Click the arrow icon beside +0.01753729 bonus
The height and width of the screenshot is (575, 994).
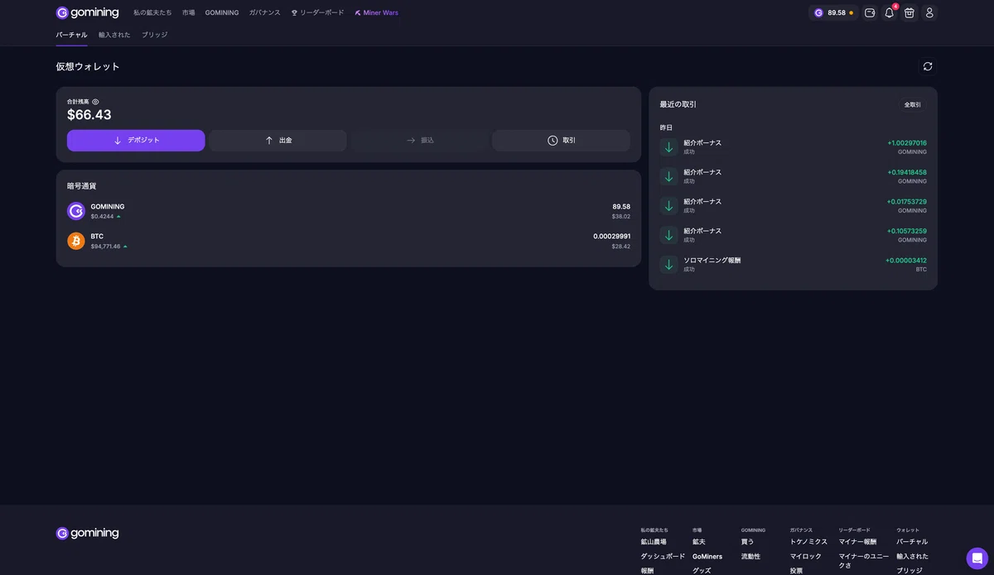click(669, 206)
